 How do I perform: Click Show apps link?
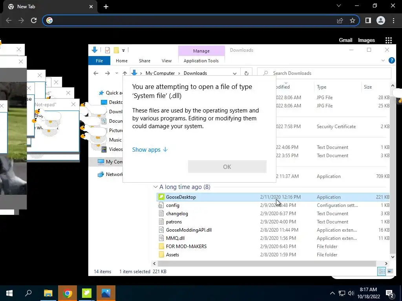150,149
